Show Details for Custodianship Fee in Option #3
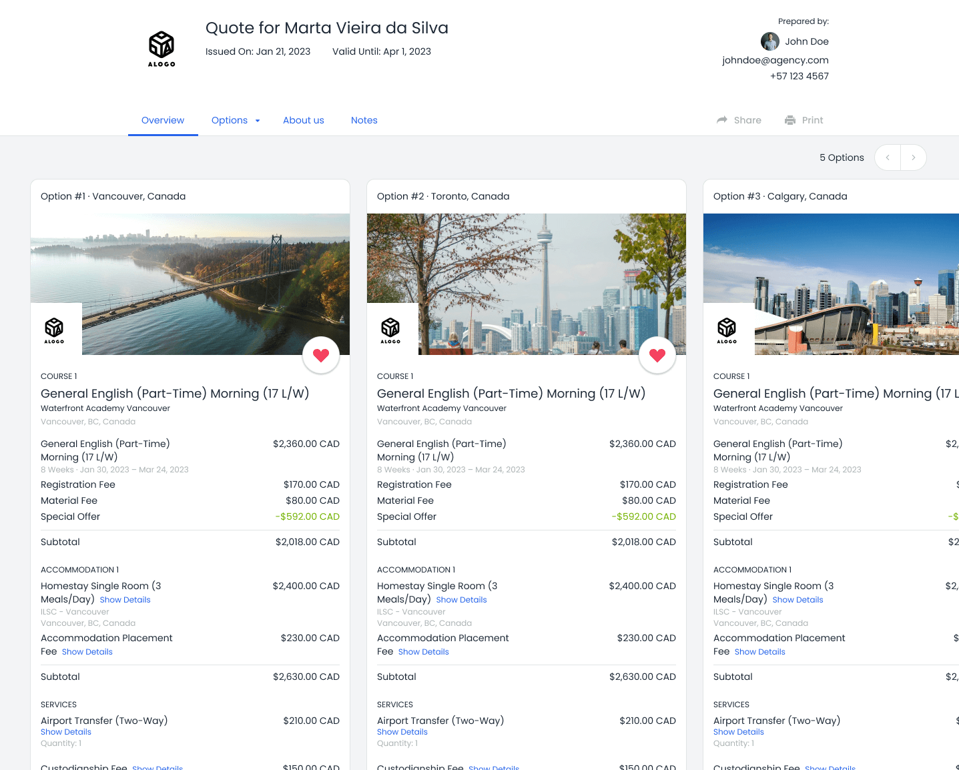 [x=830, y=768]
